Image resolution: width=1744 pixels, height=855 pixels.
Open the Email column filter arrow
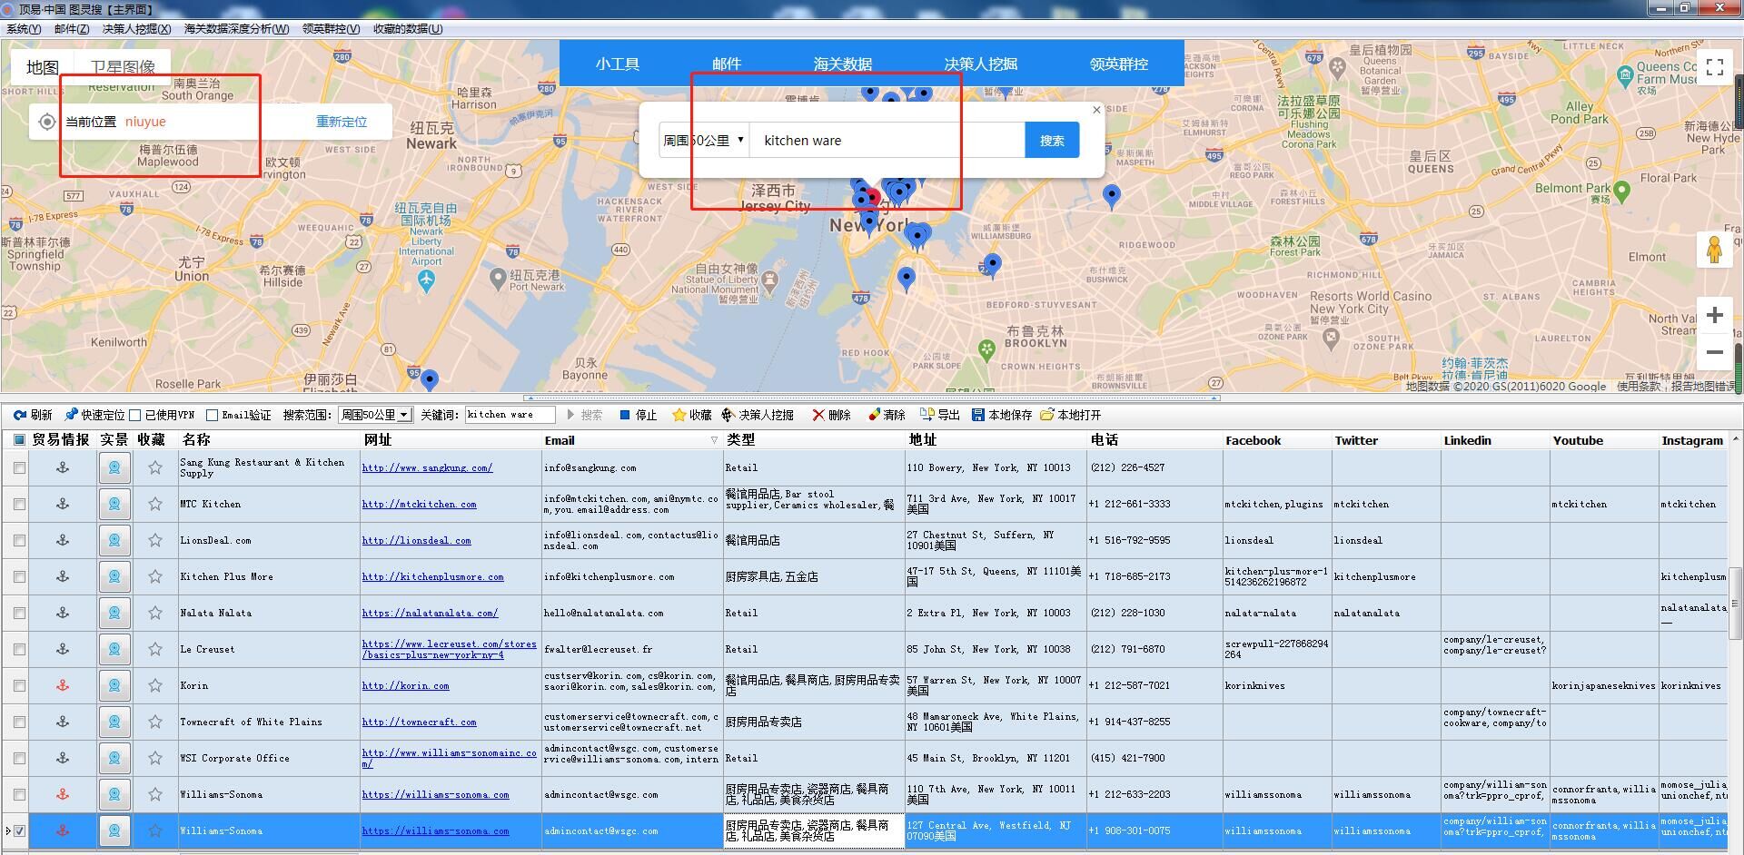pos(714,440)
